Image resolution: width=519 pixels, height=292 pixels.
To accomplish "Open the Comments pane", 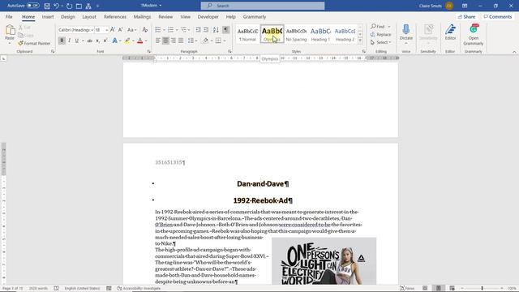I will pos(497,16).
